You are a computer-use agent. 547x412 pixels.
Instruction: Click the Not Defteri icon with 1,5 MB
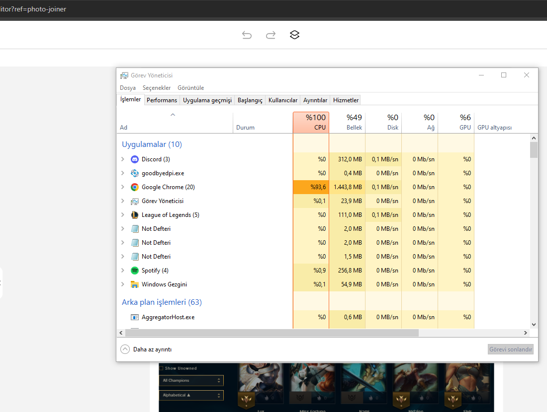pyautogui.click(x=135, y=257)
